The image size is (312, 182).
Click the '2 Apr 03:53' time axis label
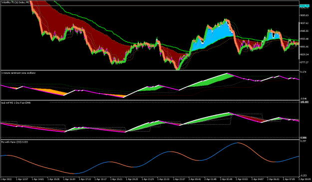pyautogui.click(x=242, y=179)
